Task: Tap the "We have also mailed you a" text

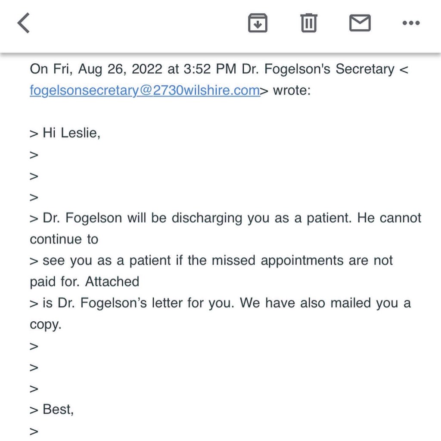Action: coord(325,303)
